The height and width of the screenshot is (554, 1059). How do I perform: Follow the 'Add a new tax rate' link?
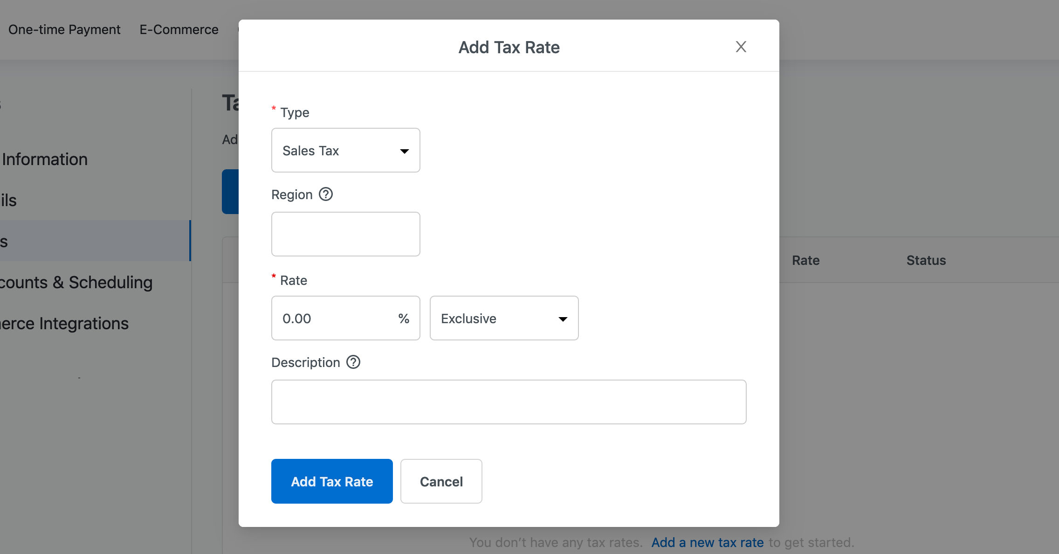[707, 542]
